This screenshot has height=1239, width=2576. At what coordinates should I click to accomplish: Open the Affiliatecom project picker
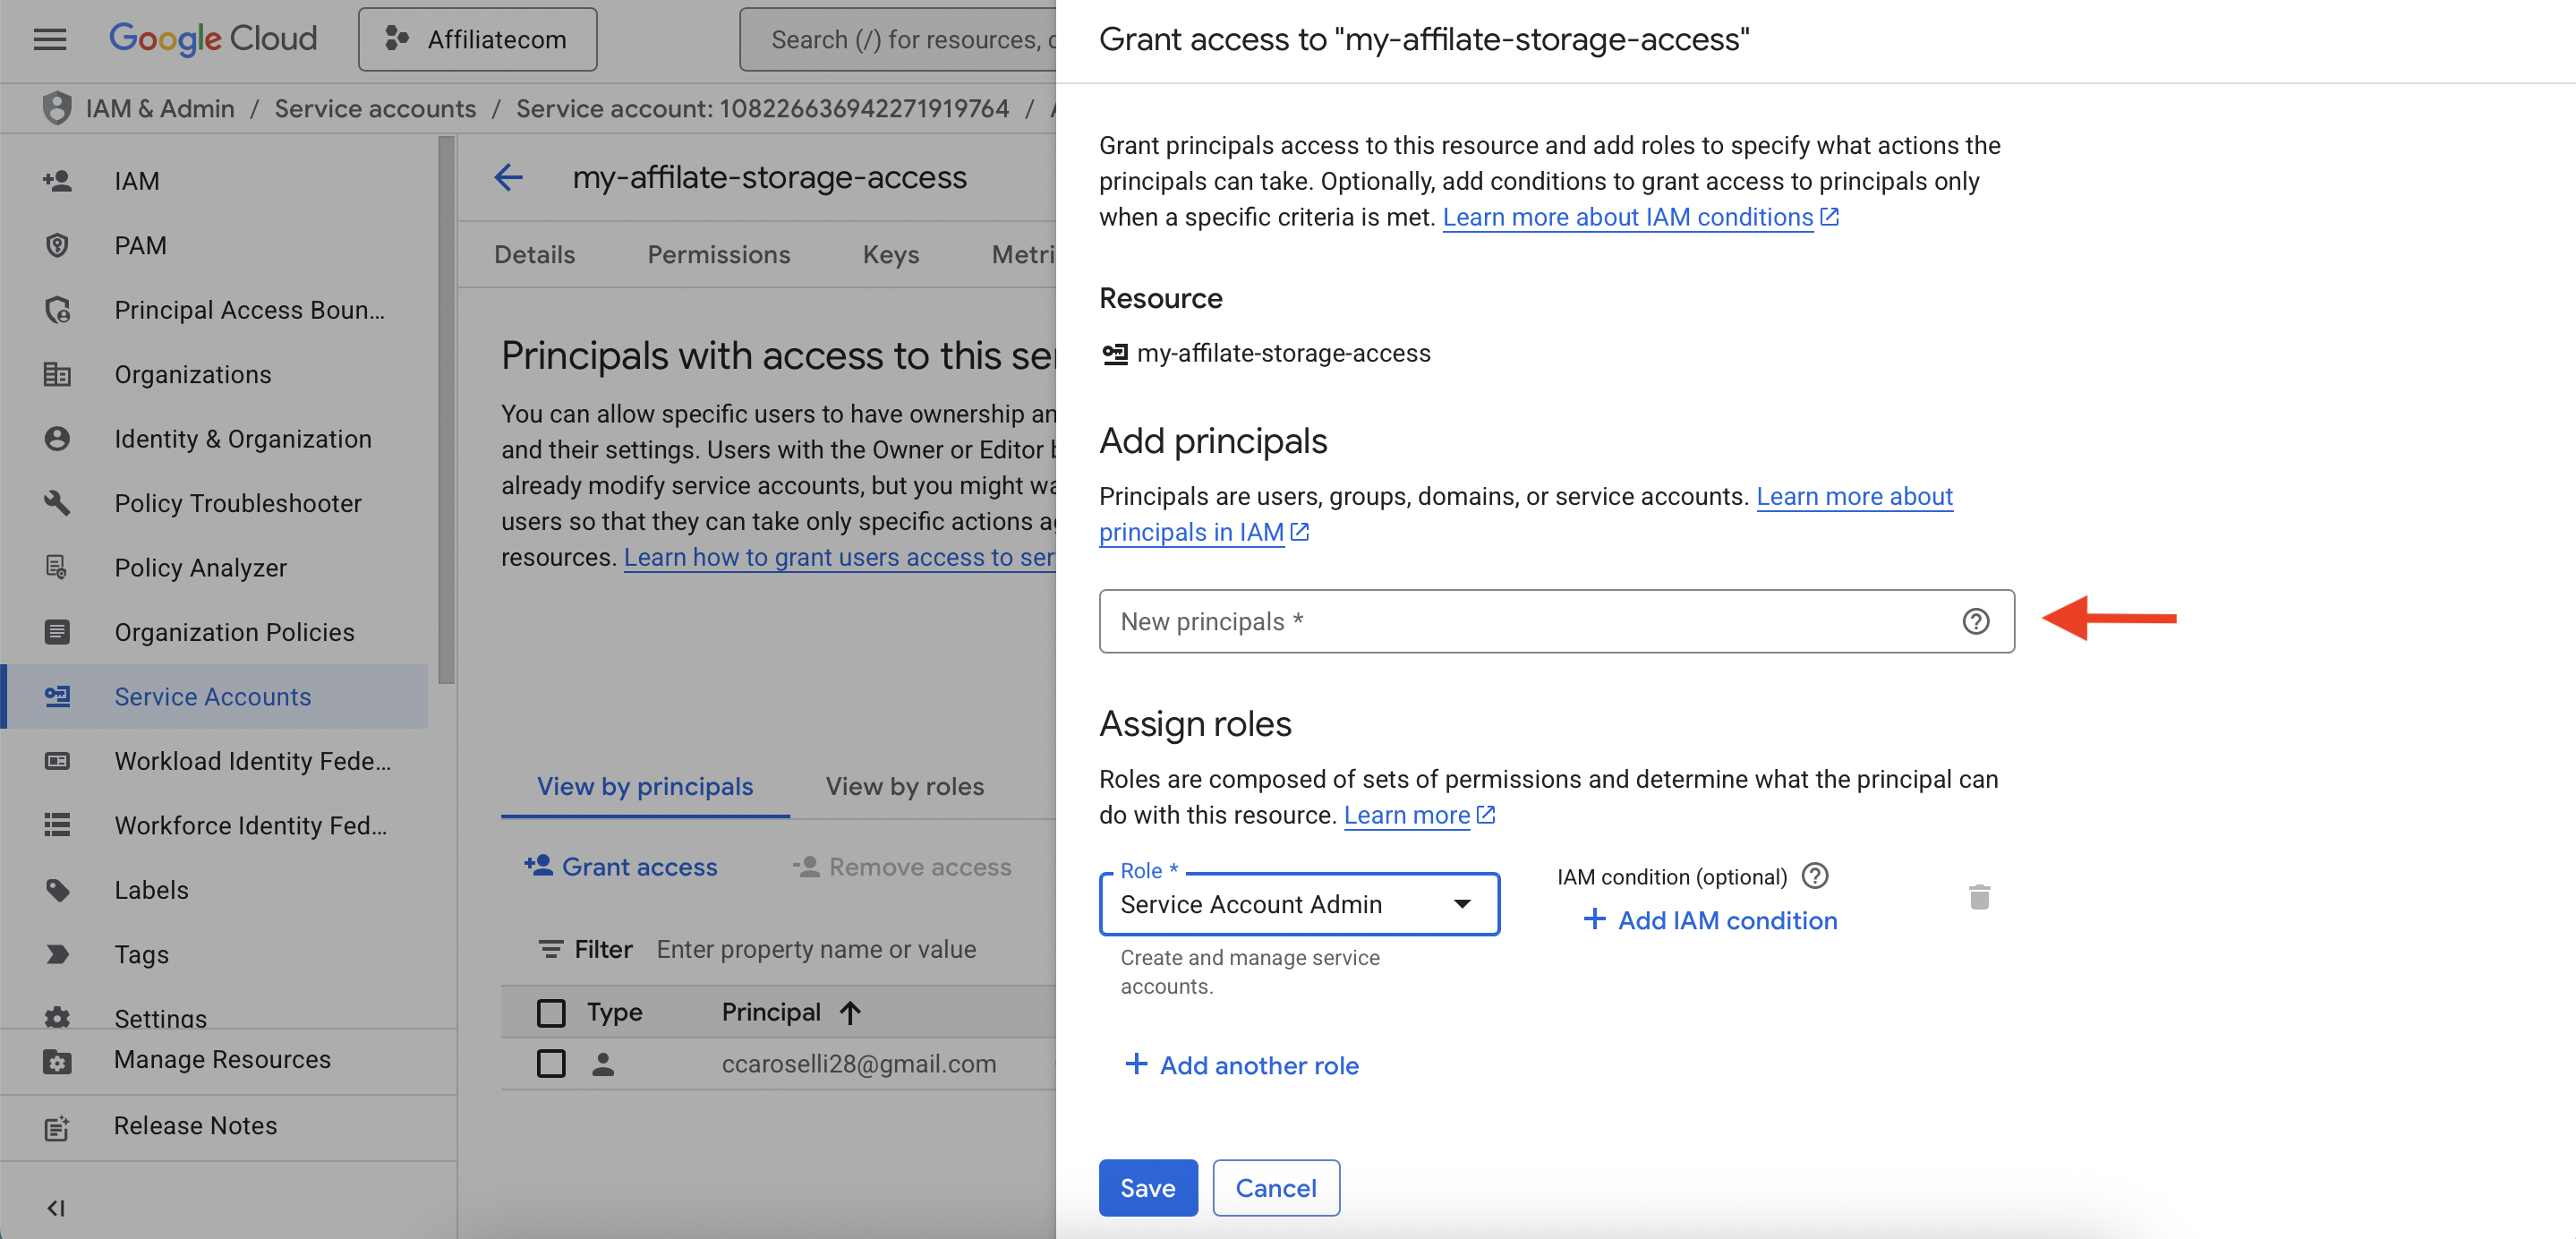477,39
